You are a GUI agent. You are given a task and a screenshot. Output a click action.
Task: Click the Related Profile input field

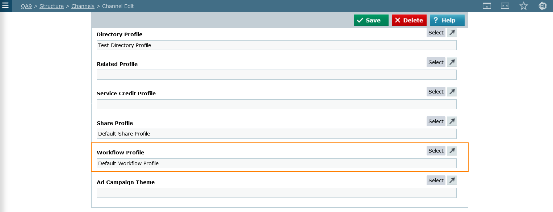point(277,75)
